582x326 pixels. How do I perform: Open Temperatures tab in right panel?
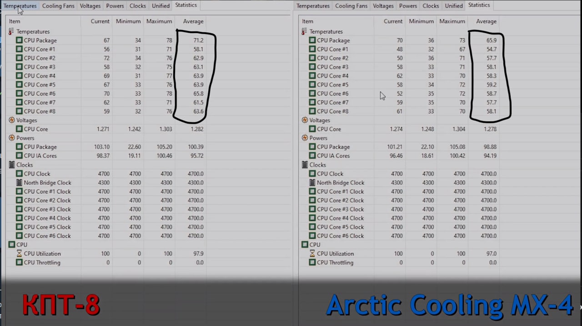click(313, 6)
